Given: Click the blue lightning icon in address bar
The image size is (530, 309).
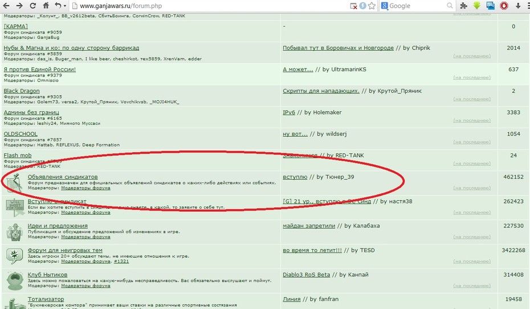Looking at the screenshot, I should coord(362,6).
